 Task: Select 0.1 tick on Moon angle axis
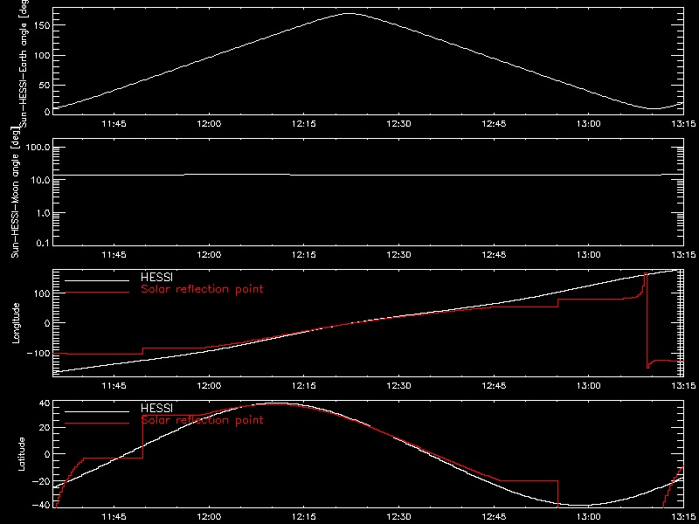tap(44, 244)
